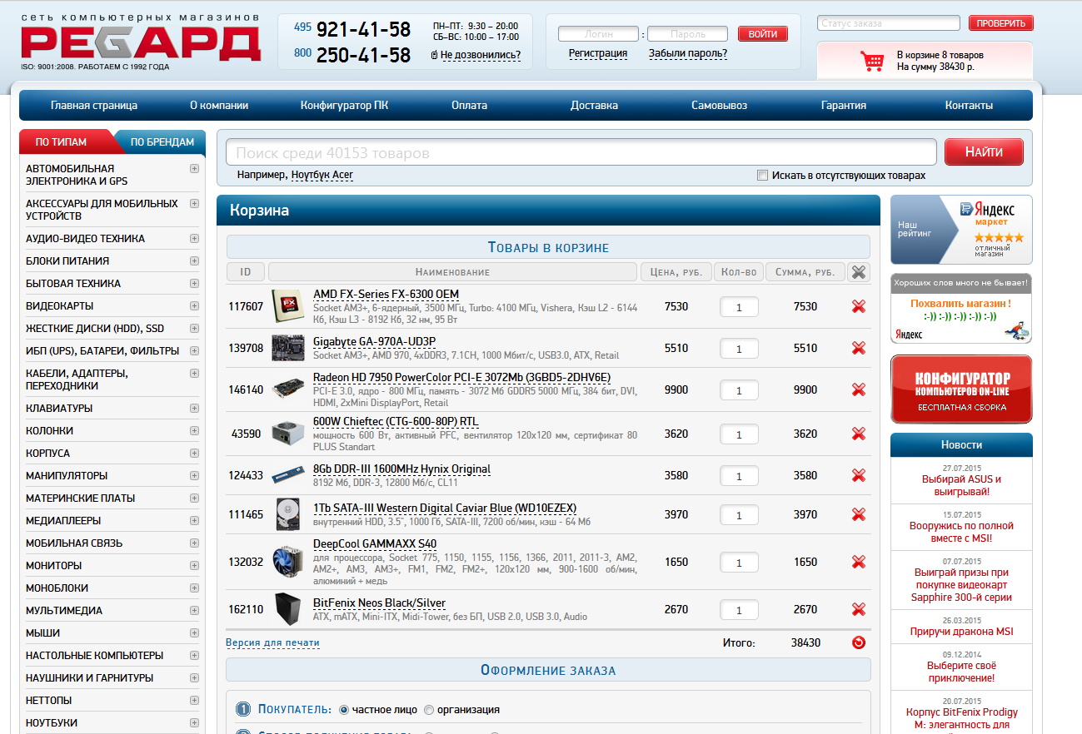Image resolution: width=1082 pixels, height=734 pixels.
Task: Expand the Блоки питания category
Action: pos(194,260)
